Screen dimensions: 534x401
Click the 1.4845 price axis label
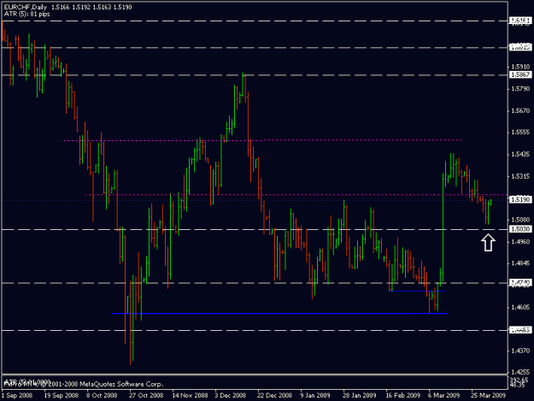[520, 263]
